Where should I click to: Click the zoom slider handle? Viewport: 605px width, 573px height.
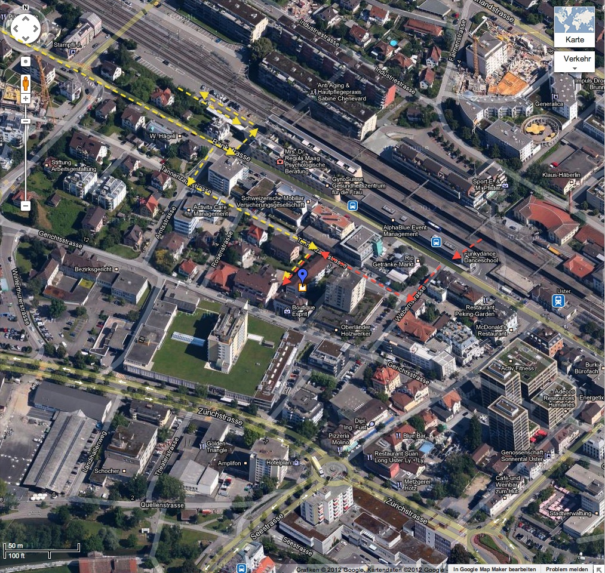pos(26,121)
